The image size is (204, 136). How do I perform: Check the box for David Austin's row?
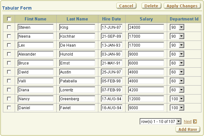(9, 72)
